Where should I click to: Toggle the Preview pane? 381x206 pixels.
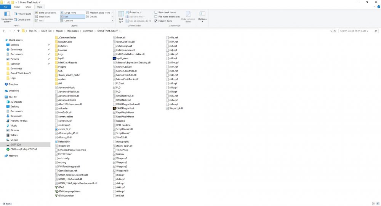click(22, 14)
